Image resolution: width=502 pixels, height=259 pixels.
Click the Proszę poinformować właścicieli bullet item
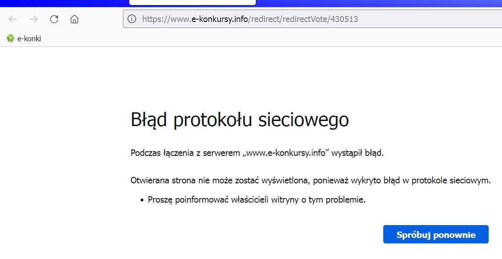point(256,200)
